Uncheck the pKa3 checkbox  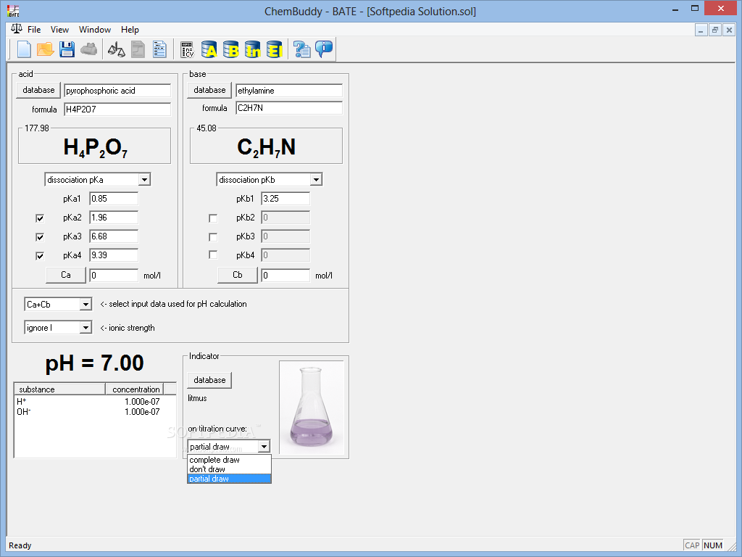(40, 237)
